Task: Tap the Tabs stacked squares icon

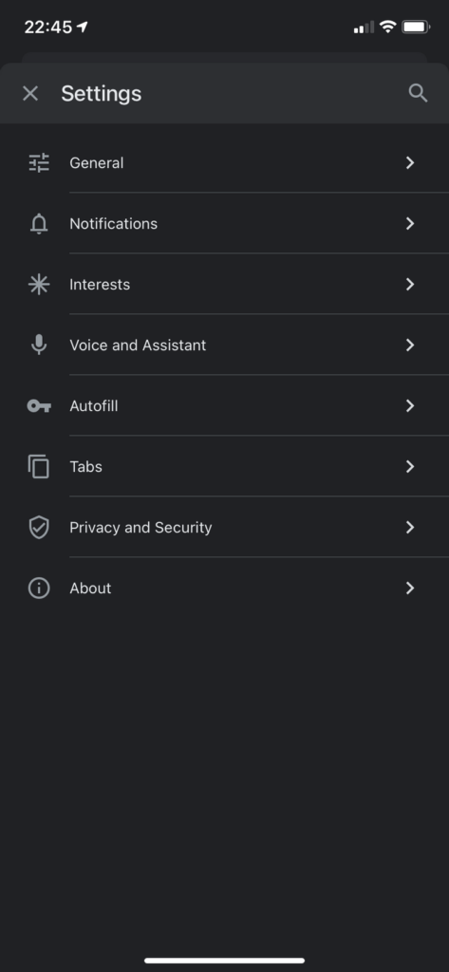Action: (x=39, y=466)
